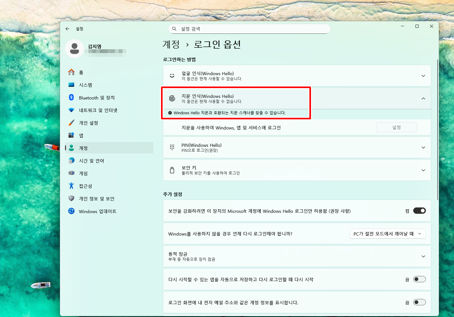Click PIN으로 로그인(권장) description text
The width and height of the screenshot is (454, 317).
200,151
